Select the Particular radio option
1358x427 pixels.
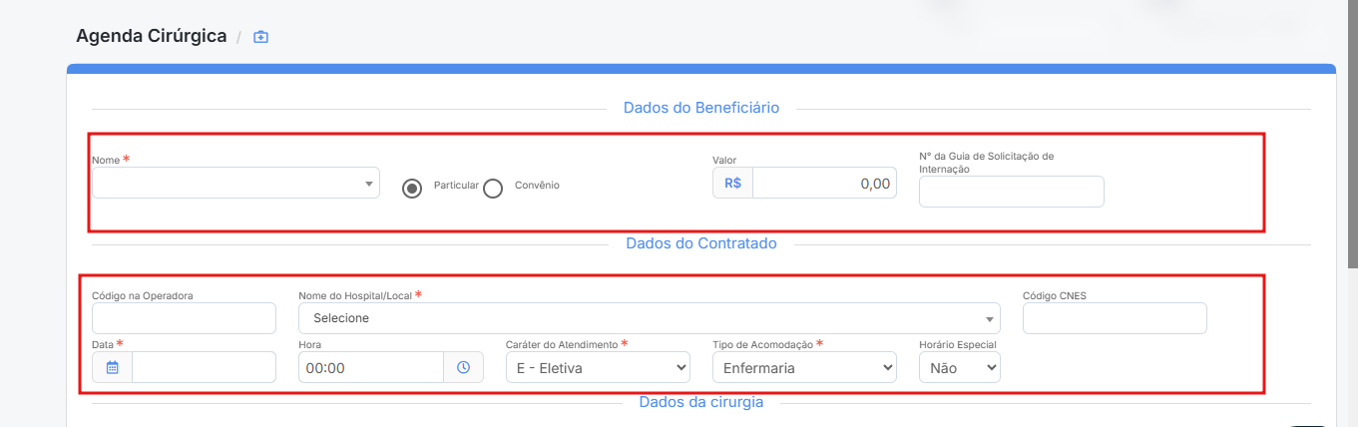[x=412, y=189]
